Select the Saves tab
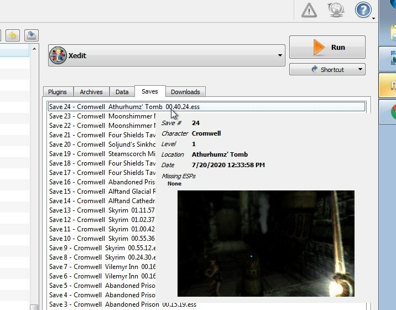Image resolution: width=396 pixels, height=310 pixels. (x=150, y=91)
